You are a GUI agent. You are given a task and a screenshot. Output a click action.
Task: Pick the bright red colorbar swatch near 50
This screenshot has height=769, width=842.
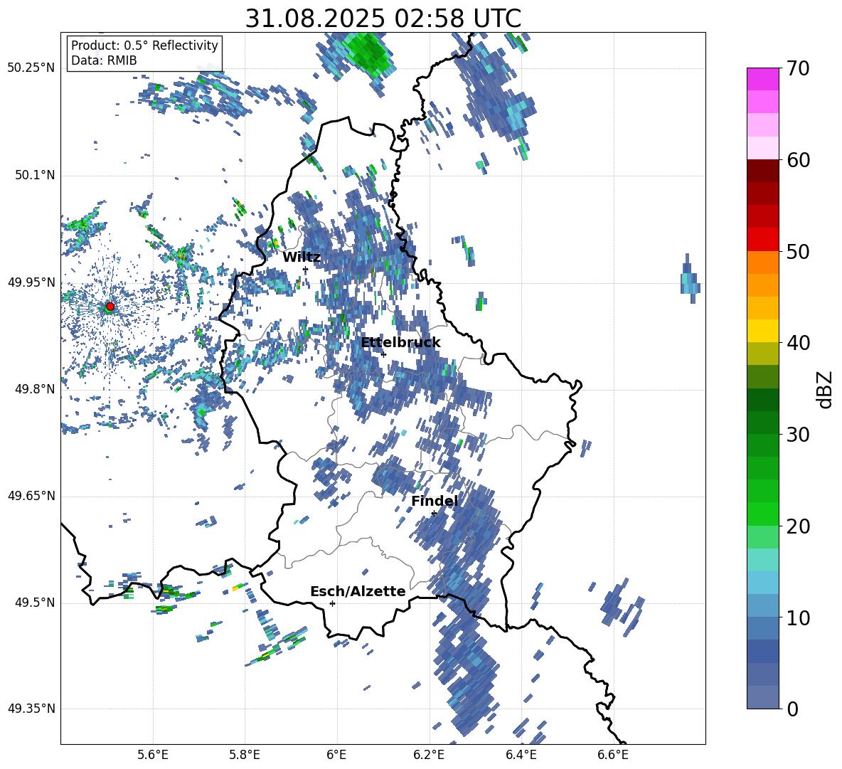[762, 240]
